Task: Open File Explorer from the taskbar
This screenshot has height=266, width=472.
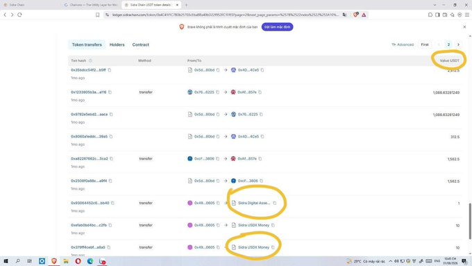Action: [66, 261]
